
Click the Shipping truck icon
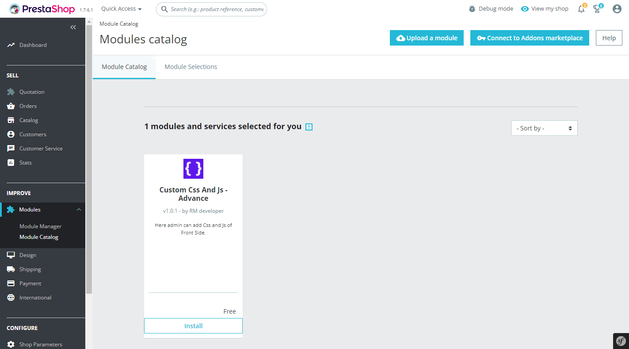[11, 269]
